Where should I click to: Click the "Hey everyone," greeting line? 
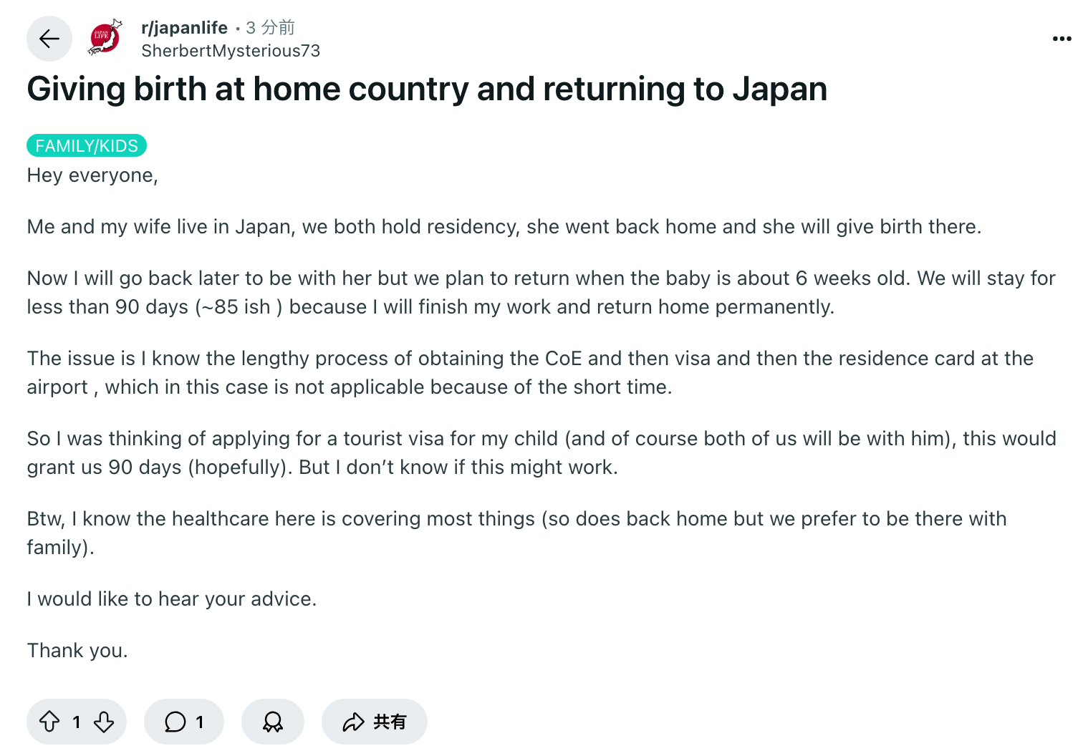coord(92,175)
